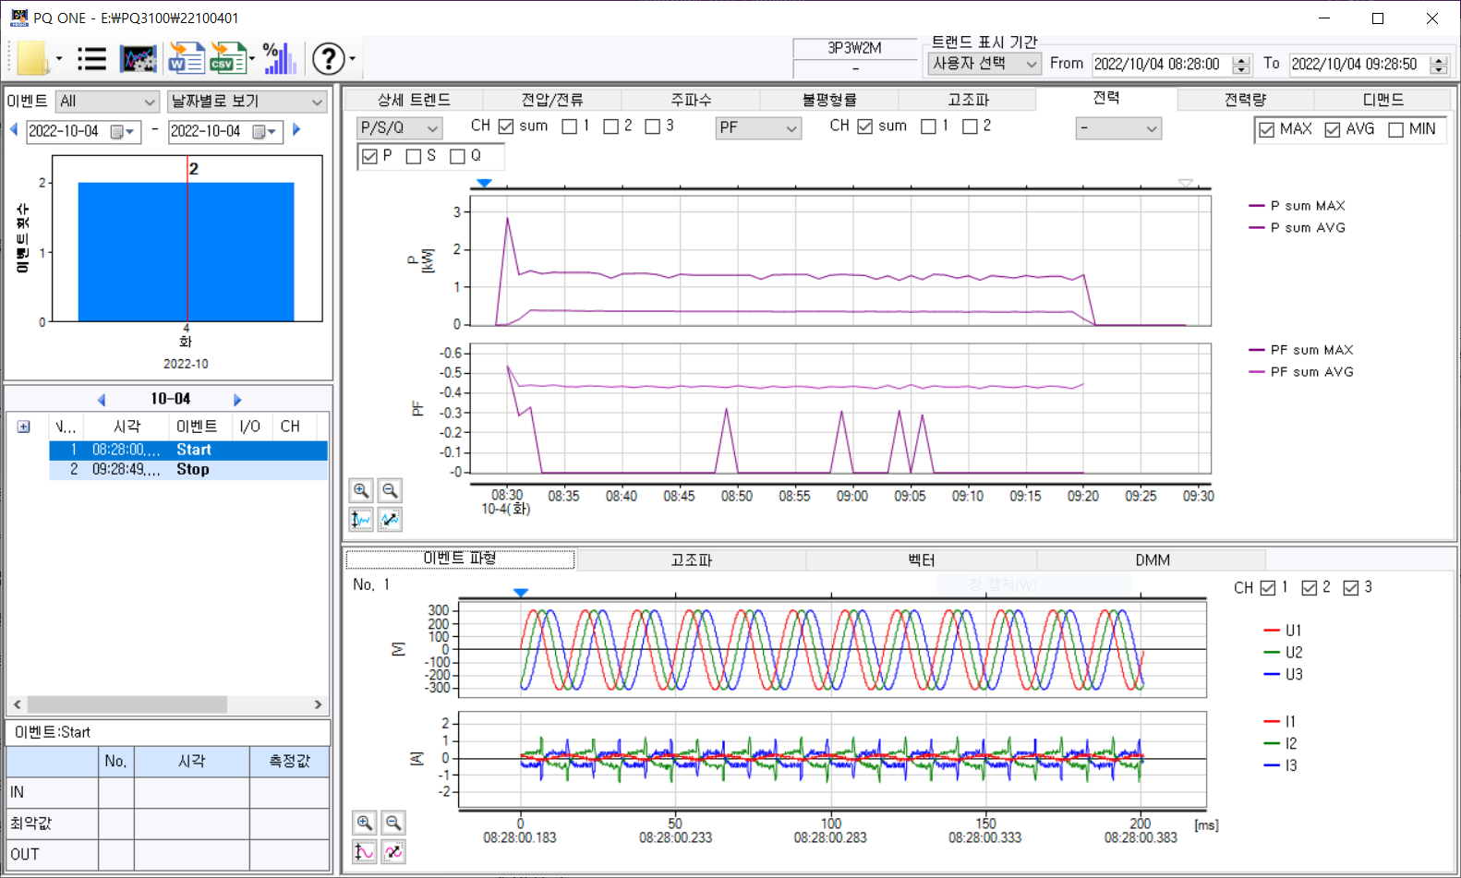
Task: Go to next date range arrow
Action: 296,130
